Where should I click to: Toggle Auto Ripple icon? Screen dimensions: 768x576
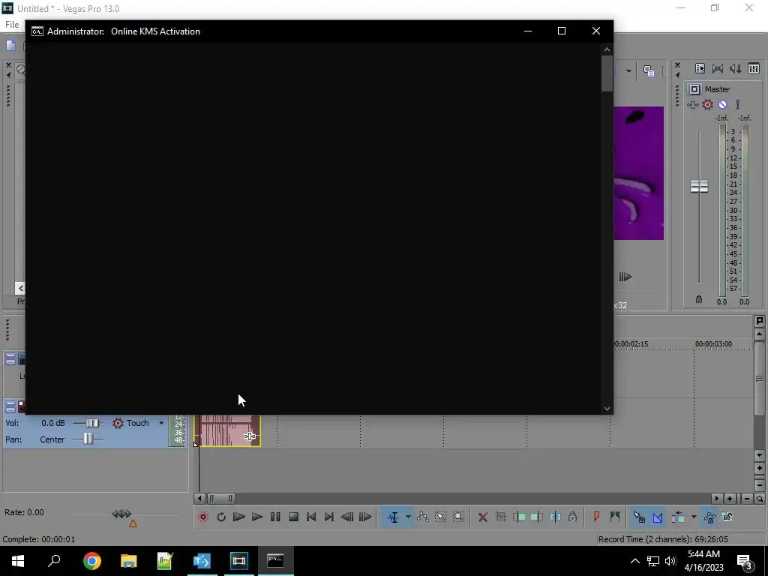(x=678, y=517)
